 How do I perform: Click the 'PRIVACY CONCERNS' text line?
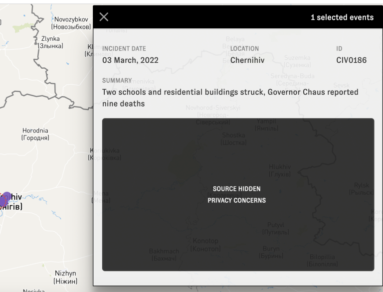click(236, 200)
